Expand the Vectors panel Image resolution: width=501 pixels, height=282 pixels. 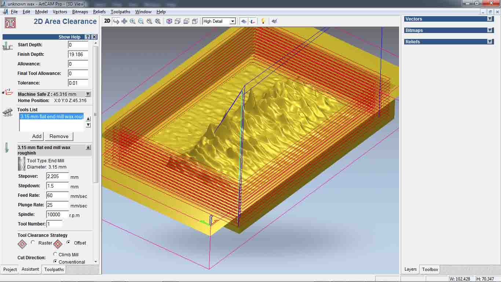click(x=490, y=19)
